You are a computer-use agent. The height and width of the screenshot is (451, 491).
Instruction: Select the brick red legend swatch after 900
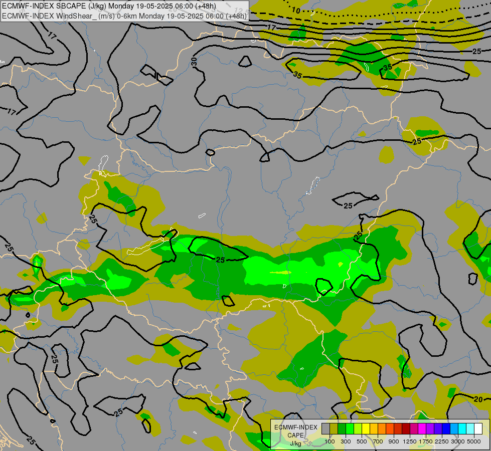coord(398,429)
